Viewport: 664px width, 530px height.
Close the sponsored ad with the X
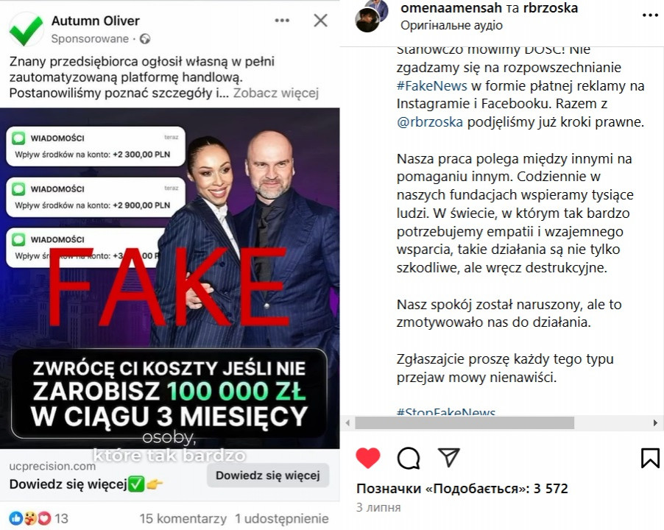(320, 20)
